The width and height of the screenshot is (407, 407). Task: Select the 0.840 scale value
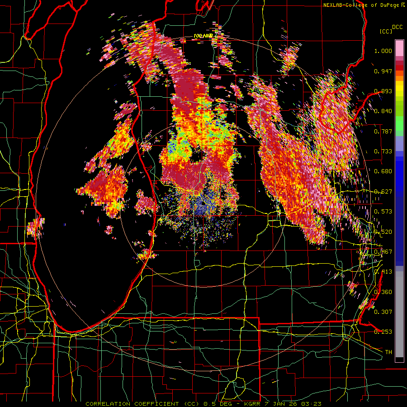[x=383, y=111]
